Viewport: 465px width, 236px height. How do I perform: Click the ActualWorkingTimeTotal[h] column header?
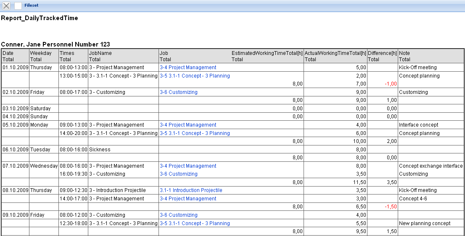(335, 53)
